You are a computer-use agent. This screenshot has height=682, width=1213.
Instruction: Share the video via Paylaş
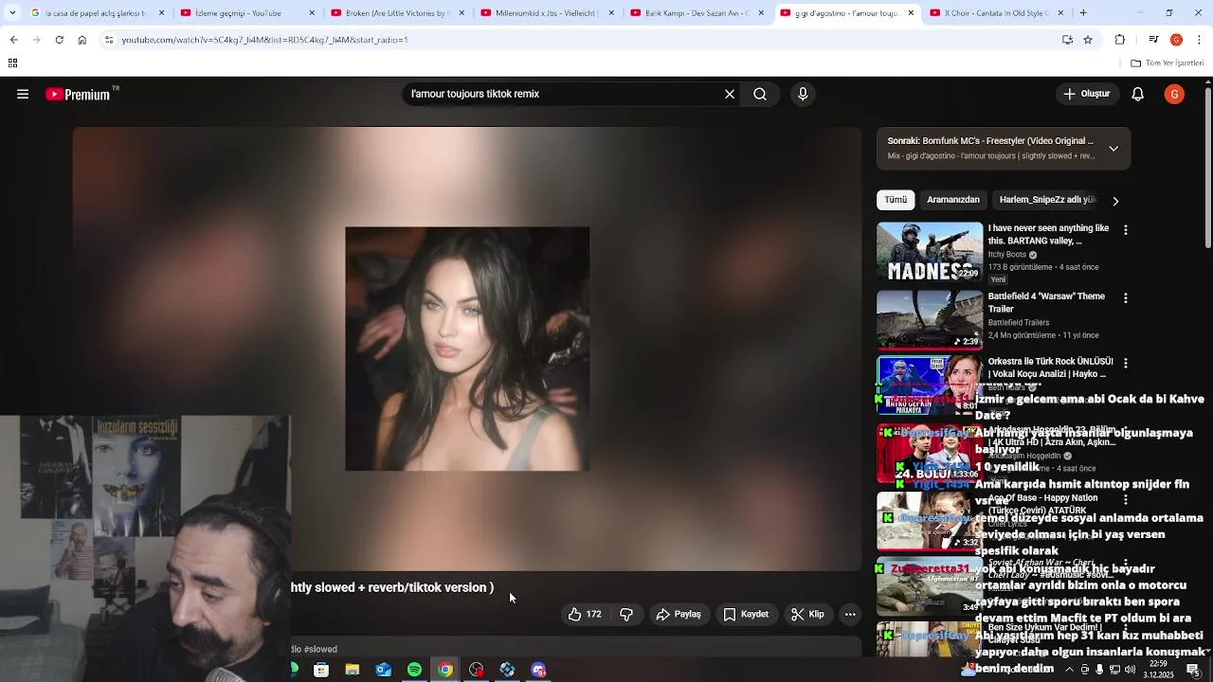[679, 614]
